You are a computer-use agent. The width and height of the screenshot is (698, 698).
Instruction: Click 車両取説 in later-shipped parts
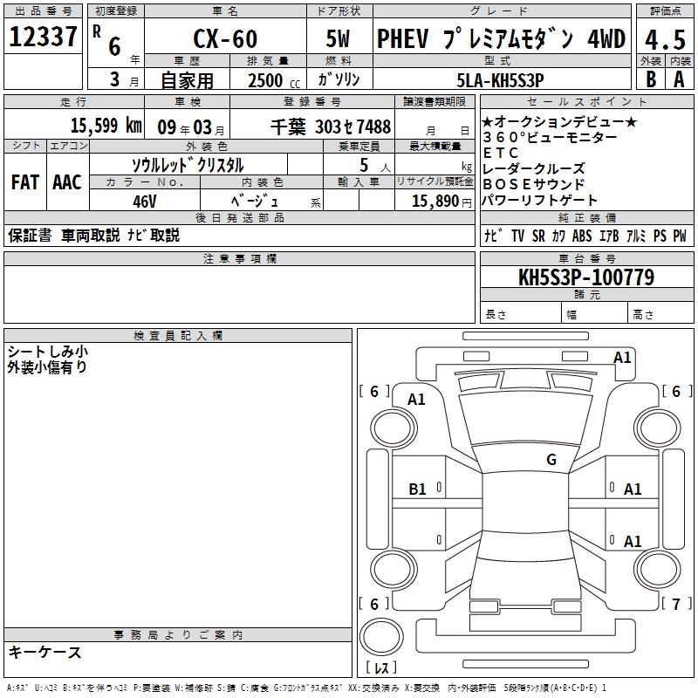coord(91,236)
